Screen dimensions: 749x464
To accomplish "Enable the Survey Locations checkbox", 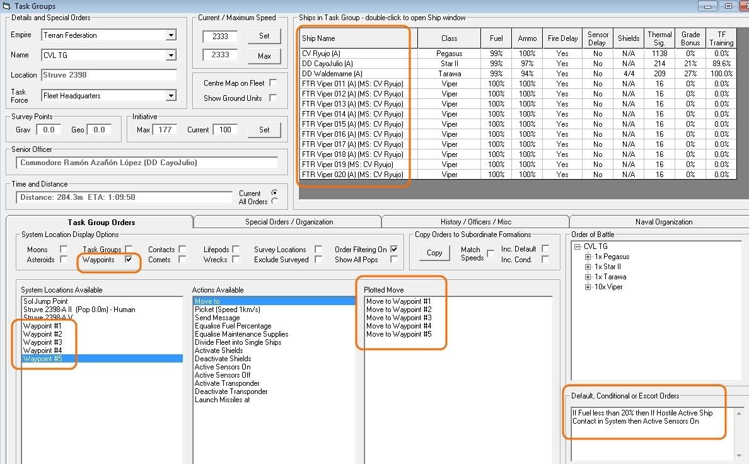I will pyautogui.click(x=318, y=249).
